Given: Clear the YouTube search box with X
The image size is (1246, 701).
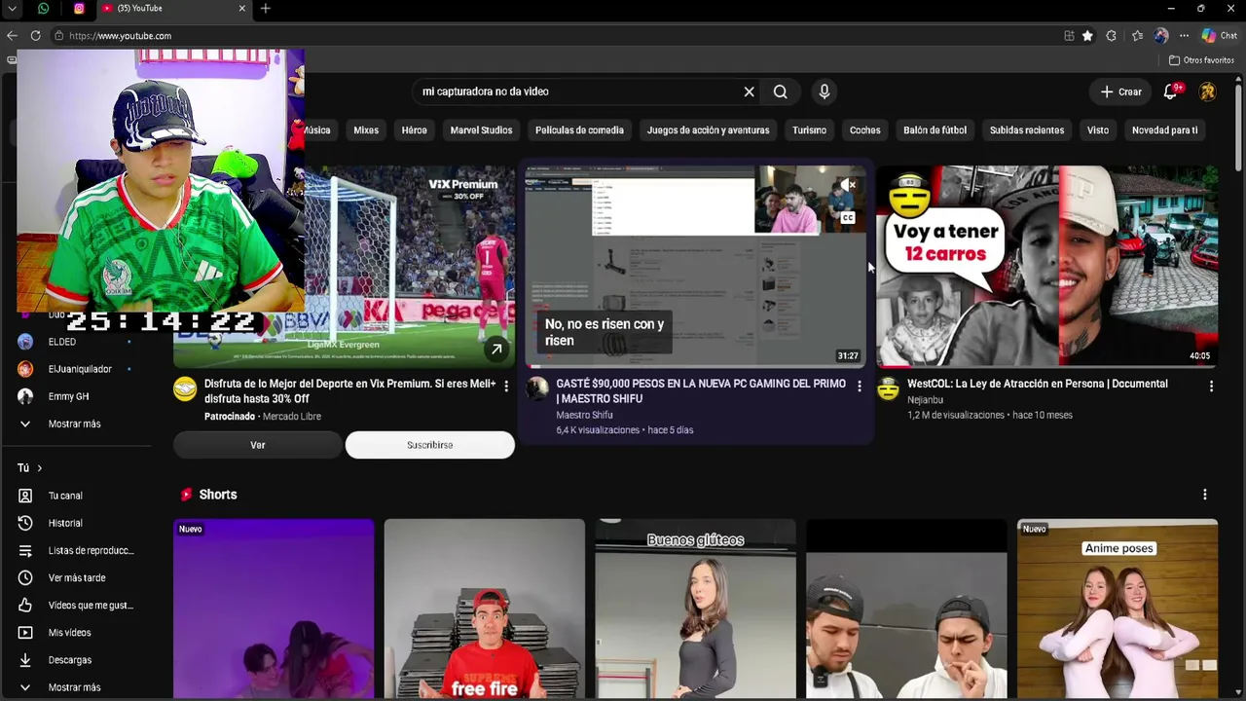Looking at the screenshot, I should point(749,92).
